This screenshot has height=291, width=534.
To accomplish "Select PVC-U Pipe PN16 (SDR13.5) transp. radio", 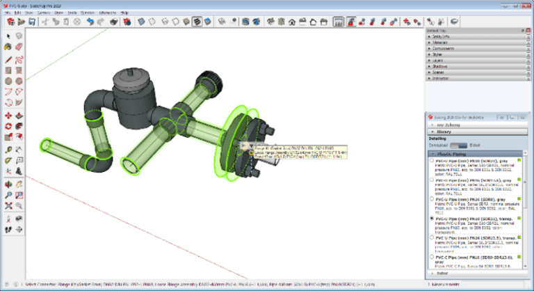I will 432,237.
